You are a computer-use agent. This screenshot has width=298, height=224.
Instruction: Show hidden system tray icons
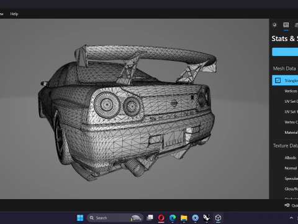pos(291,218)
